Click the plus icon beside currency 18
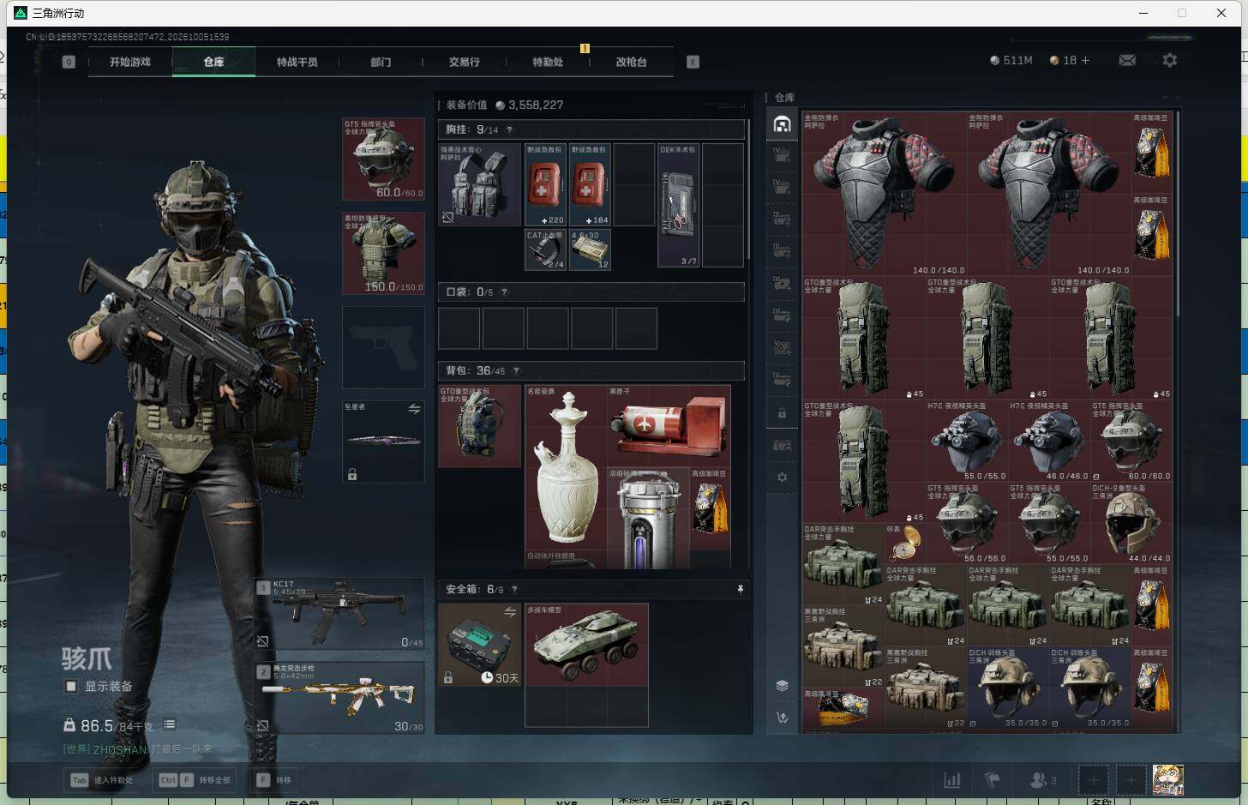 click(1085, 60)
